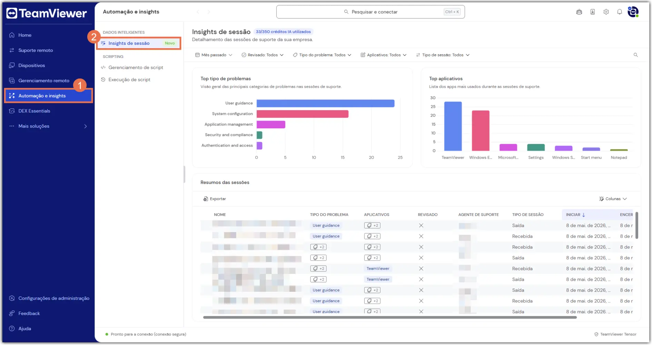652x345 pixels.
Task: Click the NOME column header
Action: [x=220, y=215]
